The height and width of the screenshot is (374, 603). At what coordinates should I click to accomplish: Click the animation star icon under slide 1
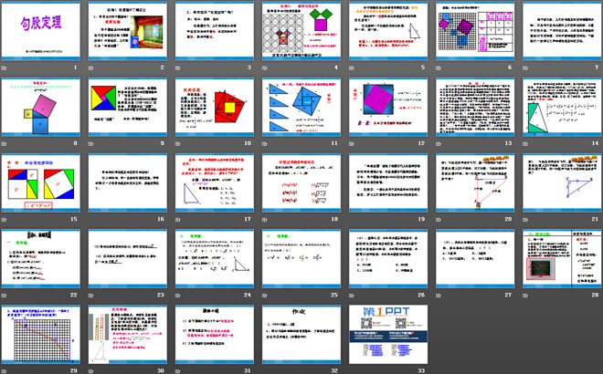point(5,68)
